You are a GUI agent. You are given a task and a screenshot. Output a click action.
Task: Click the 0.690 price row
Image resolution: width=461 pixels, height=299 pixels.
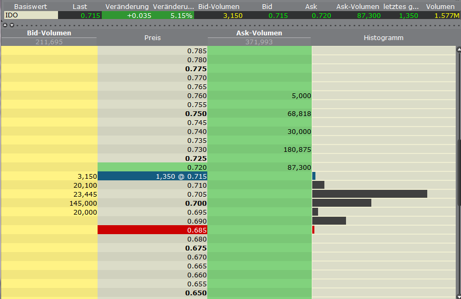coord(152,221)
